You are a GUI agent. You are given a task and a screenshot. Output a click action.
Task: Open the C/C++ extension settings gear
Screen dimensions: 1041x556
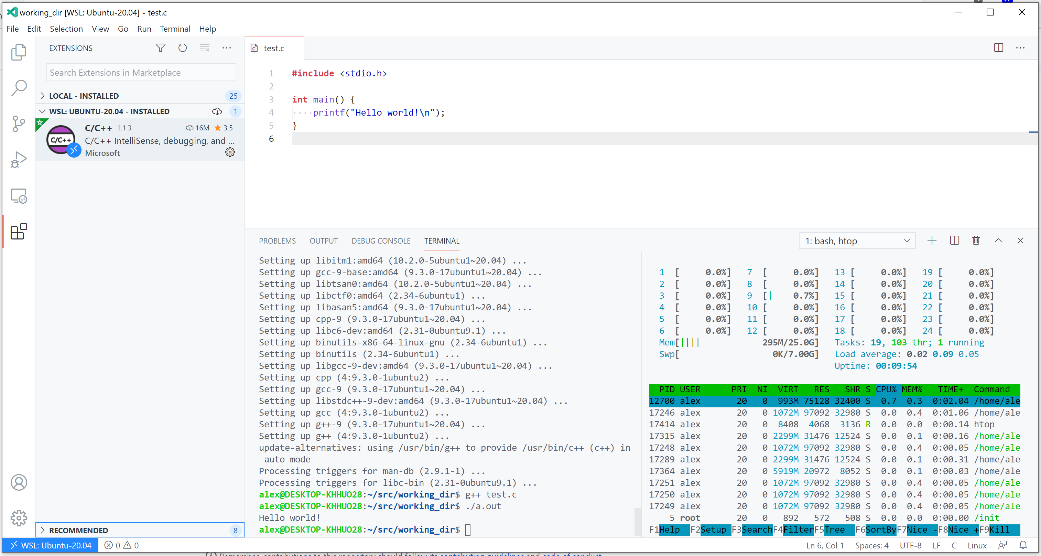coord(229,152)
